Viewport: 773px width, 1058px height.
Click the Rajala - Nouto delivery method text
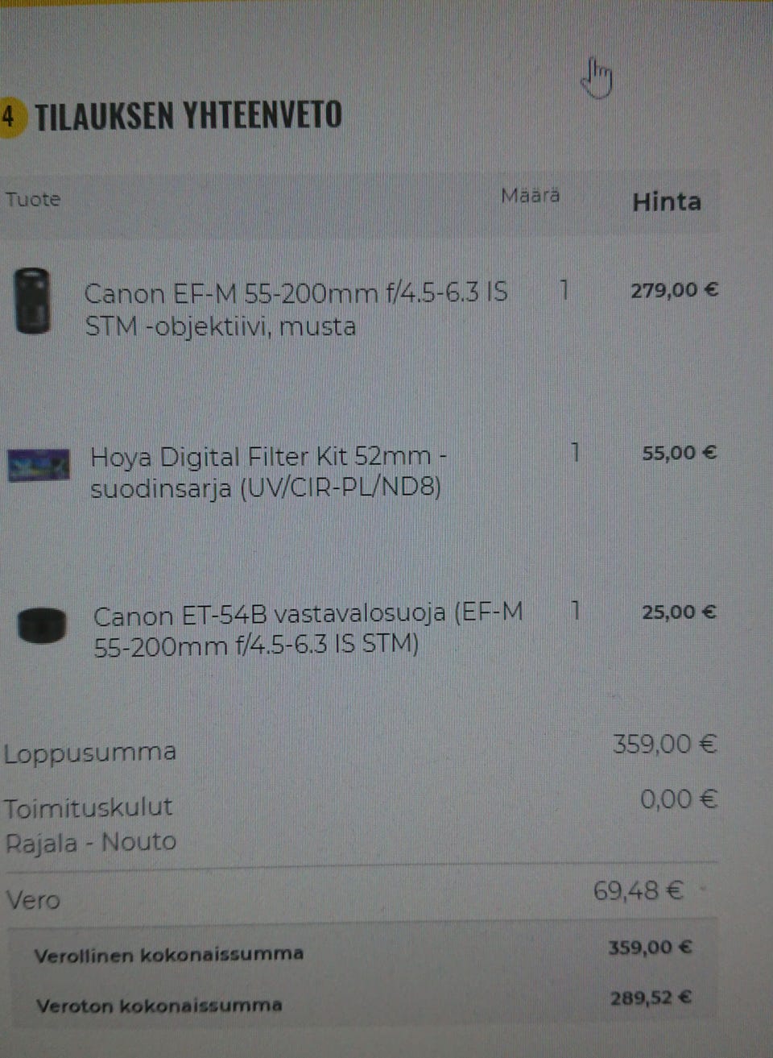click(x=90, y=843)
